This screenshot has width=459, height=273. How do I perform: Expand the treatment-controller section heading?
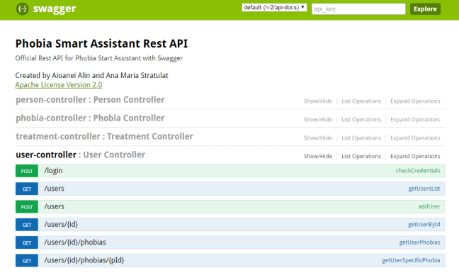(x=105, y=136)
